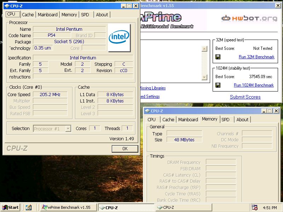The image size is (283, 212).
Task: Click the Code Name value P54
Action: point(52,35)
